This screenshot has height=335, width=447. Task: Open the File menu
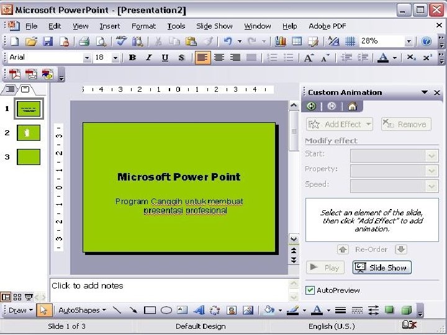(32, 26)
